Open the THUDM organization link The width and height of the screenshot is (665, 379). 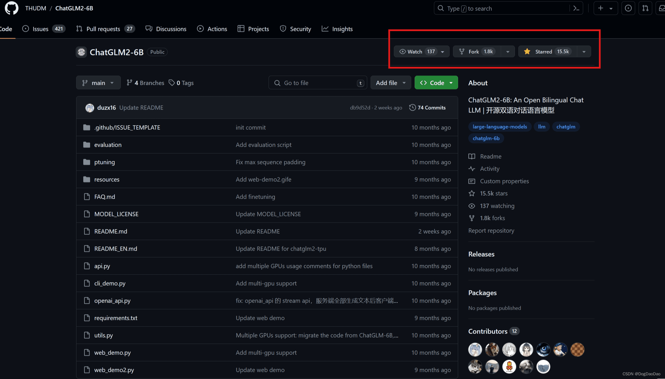tap(36, 8)
